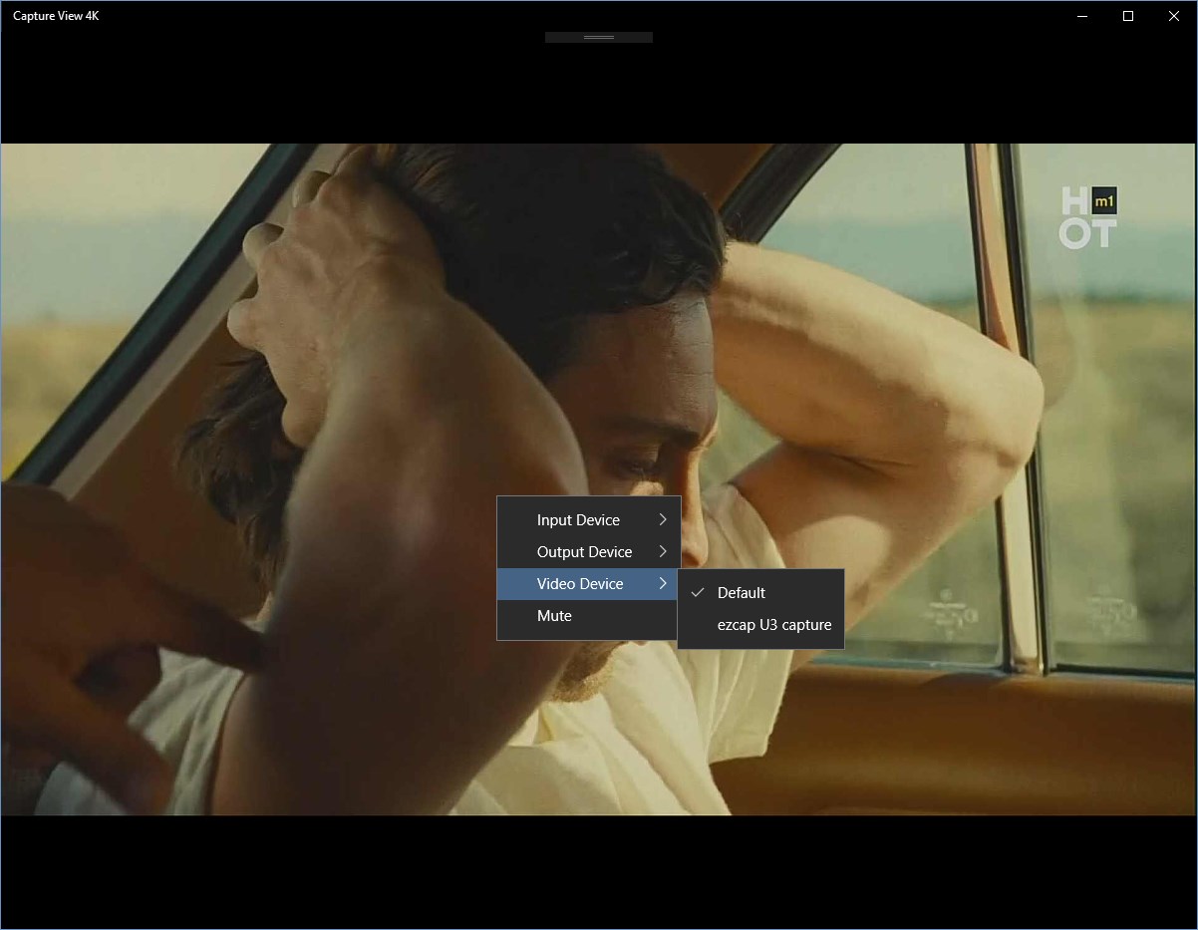Select Default video device option
The width and height of the screenshot is (1198, 930).
click(x=760, y=593)
